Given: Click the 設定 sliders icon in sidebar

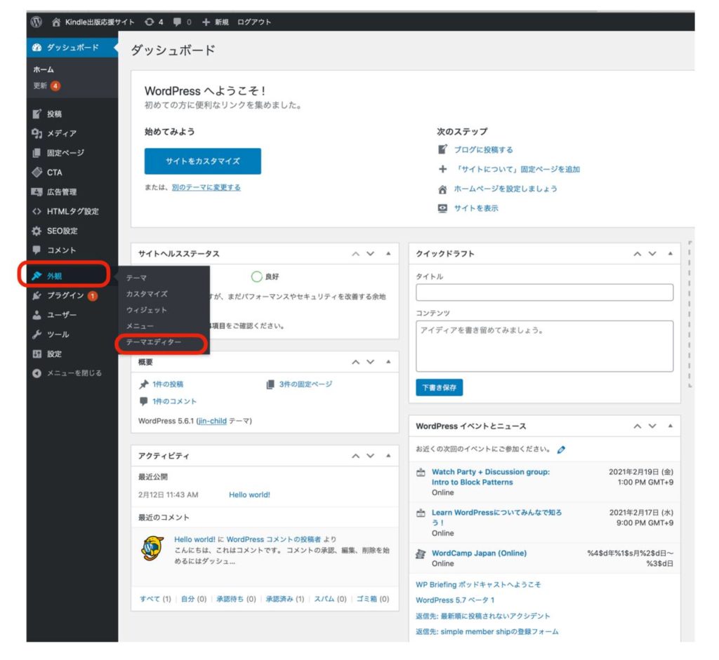Looking at the screenshot, I should coord(37,354).
